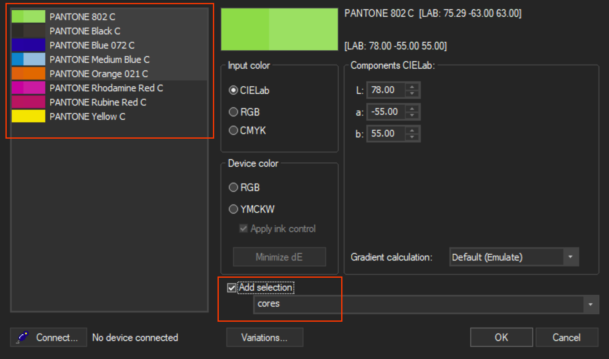Decrease the a value with down arrow
This screenshot has width=609, height=359.
click(x=412, y=115)
